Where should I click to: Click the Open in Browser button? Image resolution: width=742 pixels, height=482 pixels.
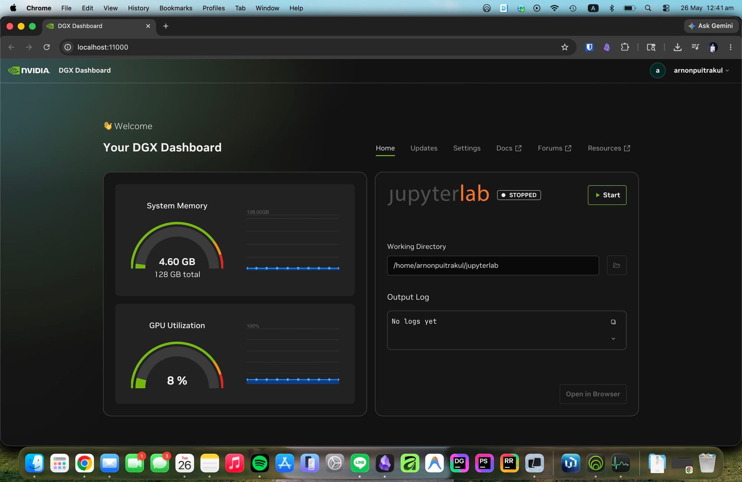[593, 394]
